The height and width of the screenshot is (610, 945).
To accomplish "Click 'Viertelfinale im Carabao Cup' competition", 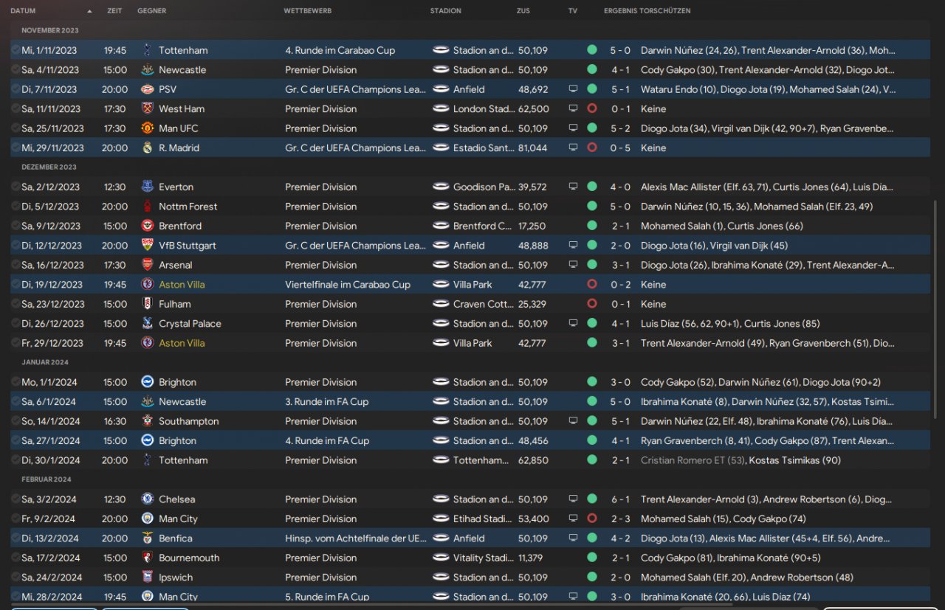I will [348, 285].
